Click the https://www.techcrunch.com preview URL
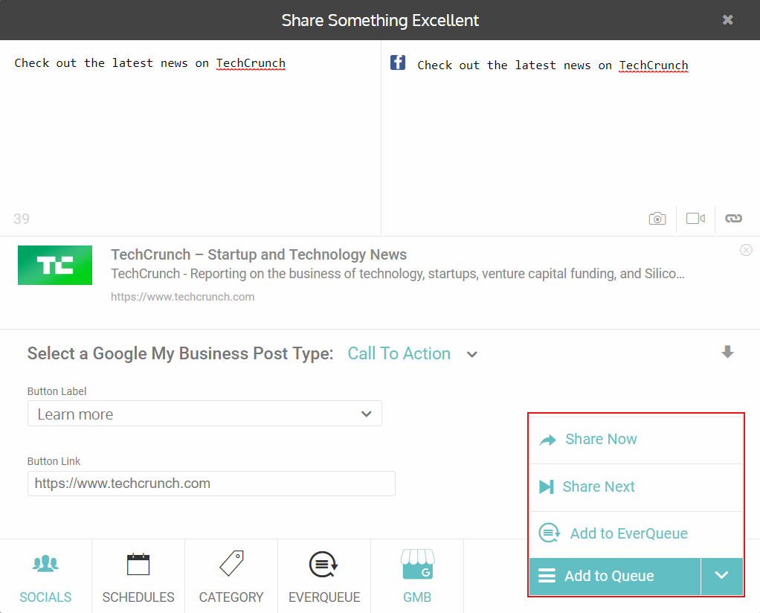Viewport: 760px width, 613px height. click(183, 297)
